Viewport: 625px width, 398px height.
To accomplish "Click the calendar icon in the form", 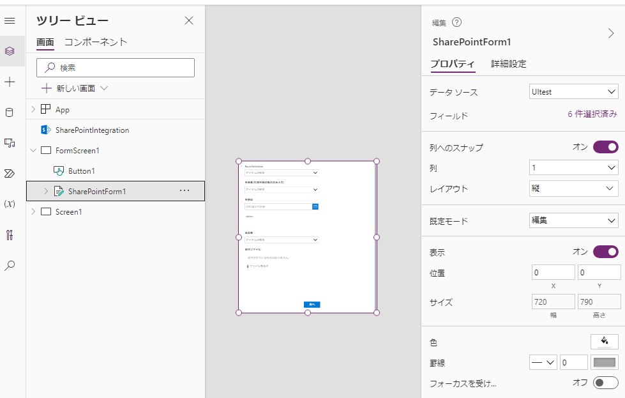I will pyautogui.click(x=315, y=206).
